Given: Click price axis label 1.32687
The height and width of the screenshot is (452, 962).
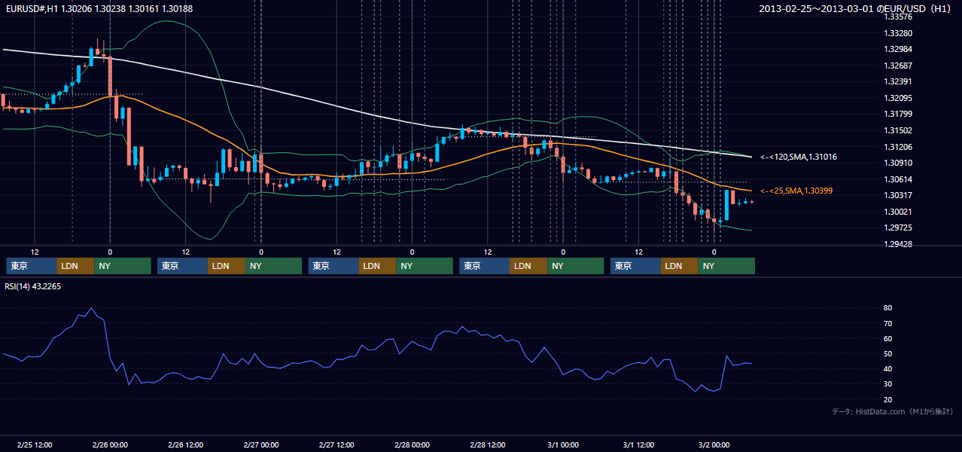Looking at the screenshot, I should point(898,66).
